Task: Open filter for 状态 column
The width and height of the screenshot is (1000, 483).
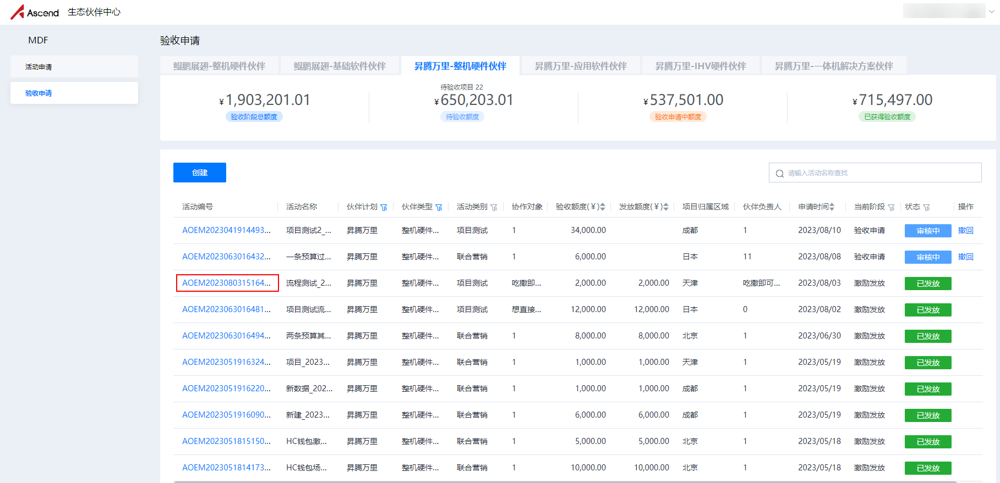Action: (x=926, y=207)
